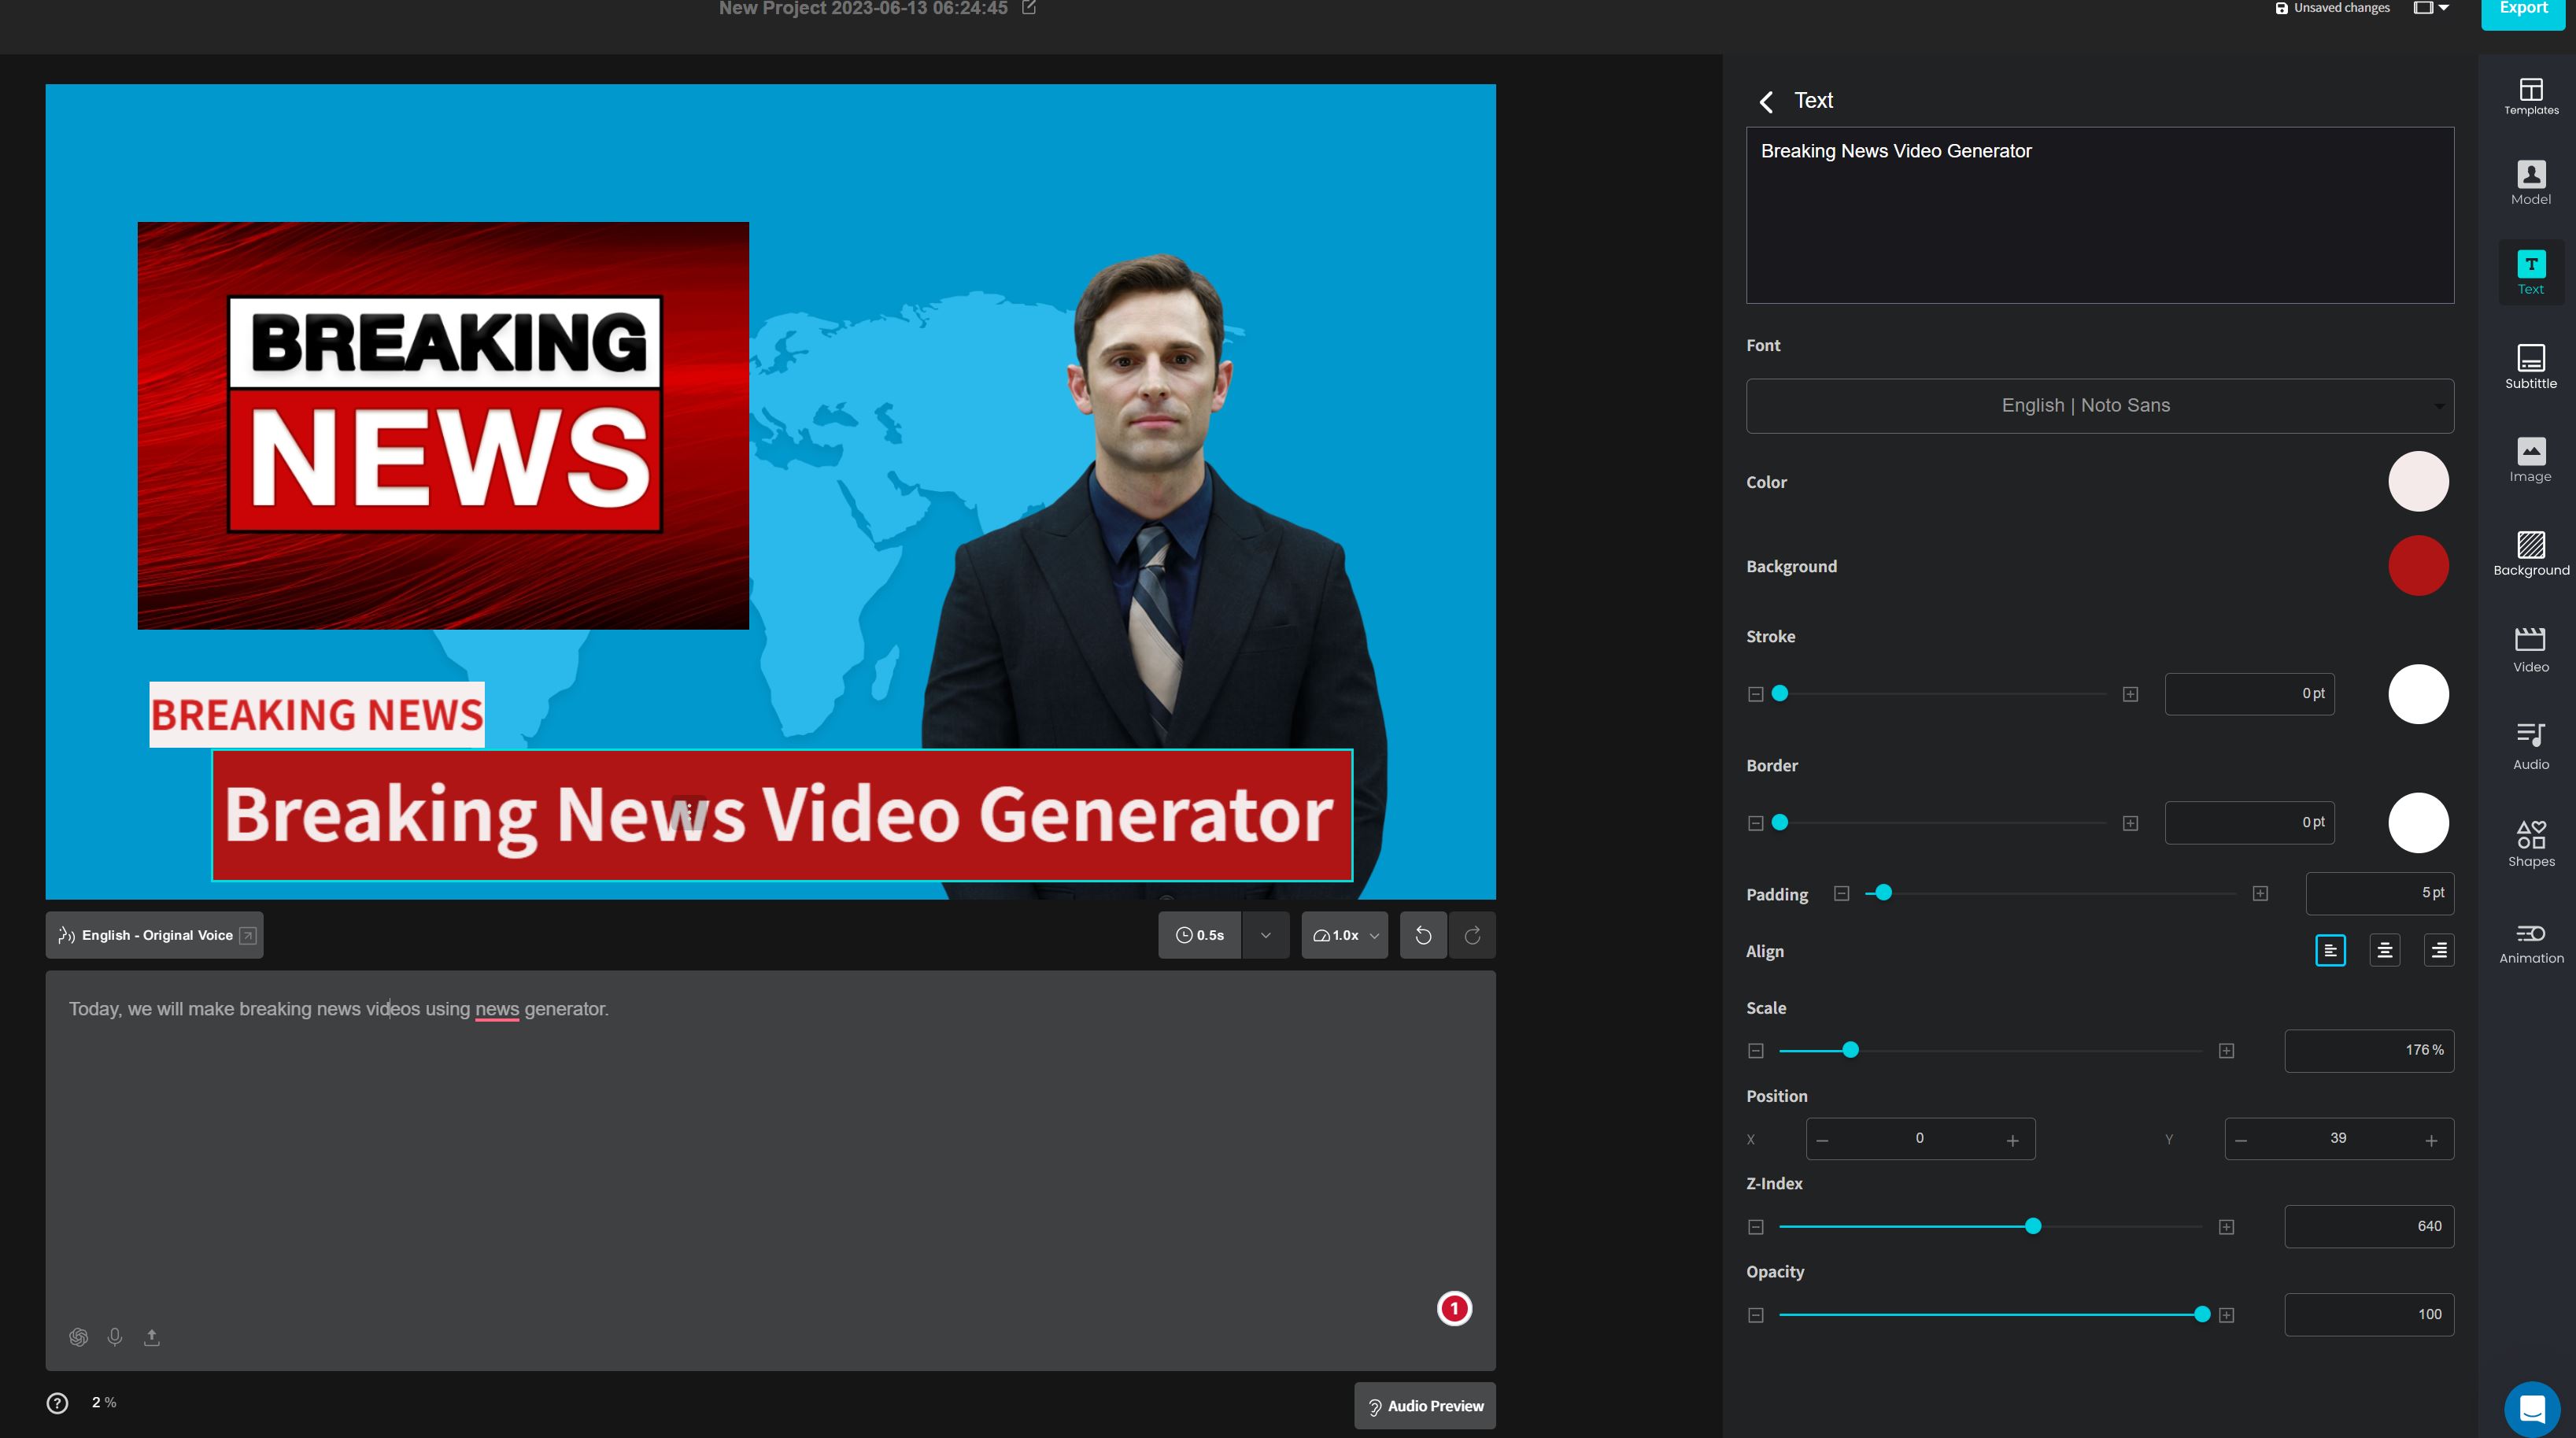Click the Audio Preview button
The height and width of the screenshot is (1438, 2576).
click(x=1424, y=1405)
